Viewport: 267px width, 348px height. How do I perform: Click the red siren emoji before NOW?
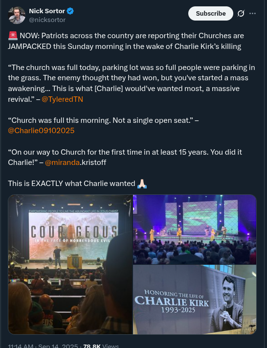tap(13, 36)
